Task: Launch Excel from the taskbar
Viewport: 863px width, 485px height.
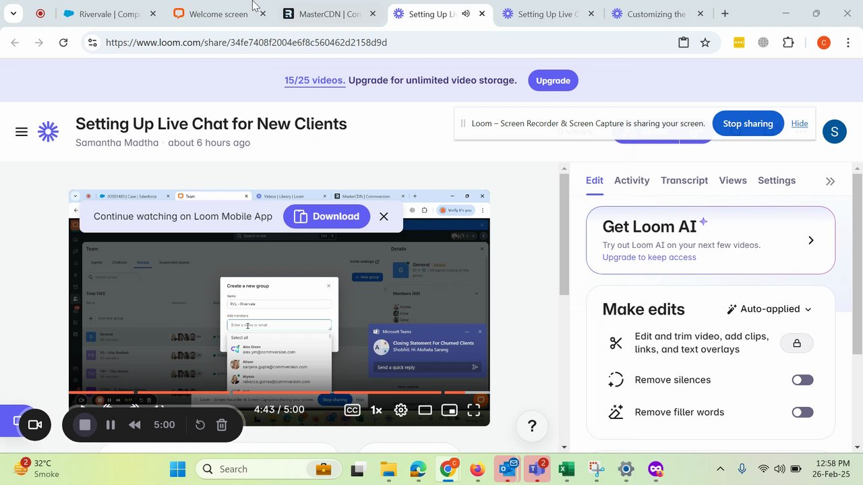Action: click(566, 469)
